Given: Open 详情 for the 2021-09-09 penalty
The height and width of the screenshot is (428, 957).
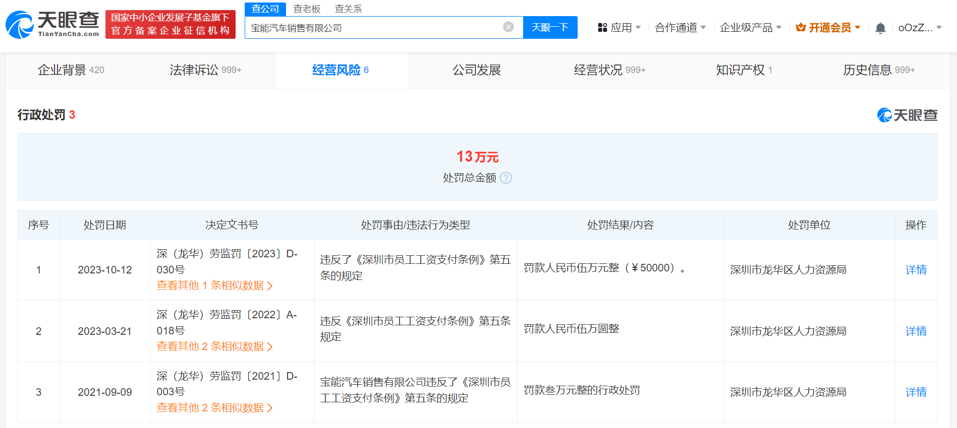Looking at the screenshot, I should coord(916,392).
